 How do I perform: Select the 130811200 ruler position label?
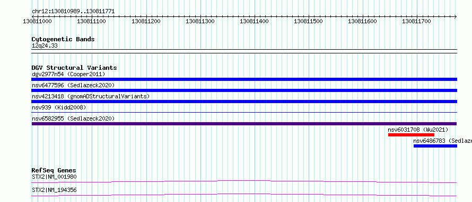point(146,21)
